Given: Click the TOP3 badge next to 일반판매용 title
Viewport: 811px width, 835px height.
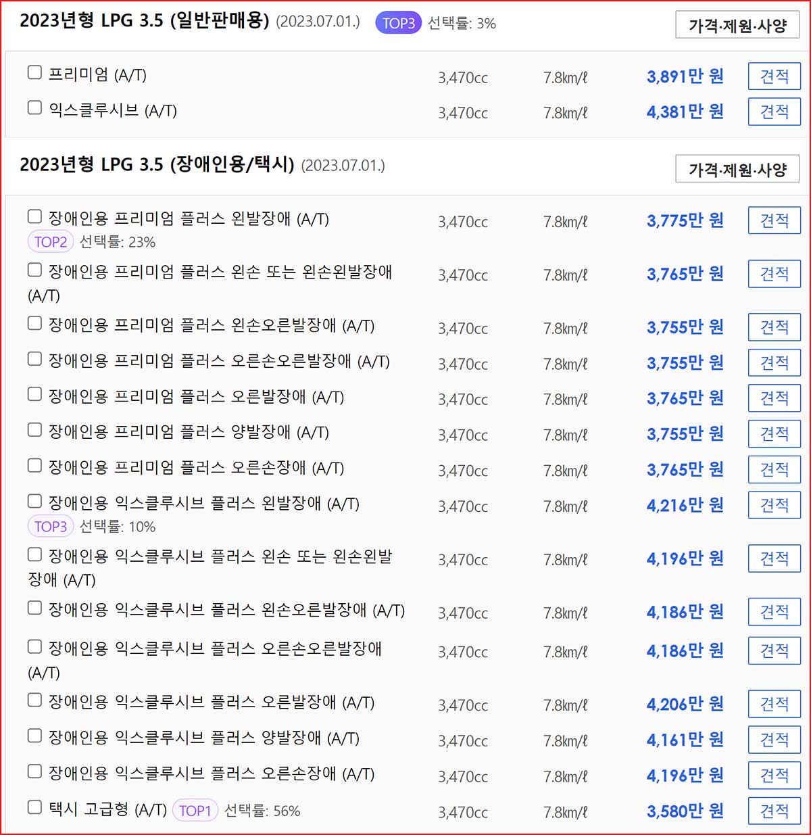Looking at the screenshot, I should 398,22.
